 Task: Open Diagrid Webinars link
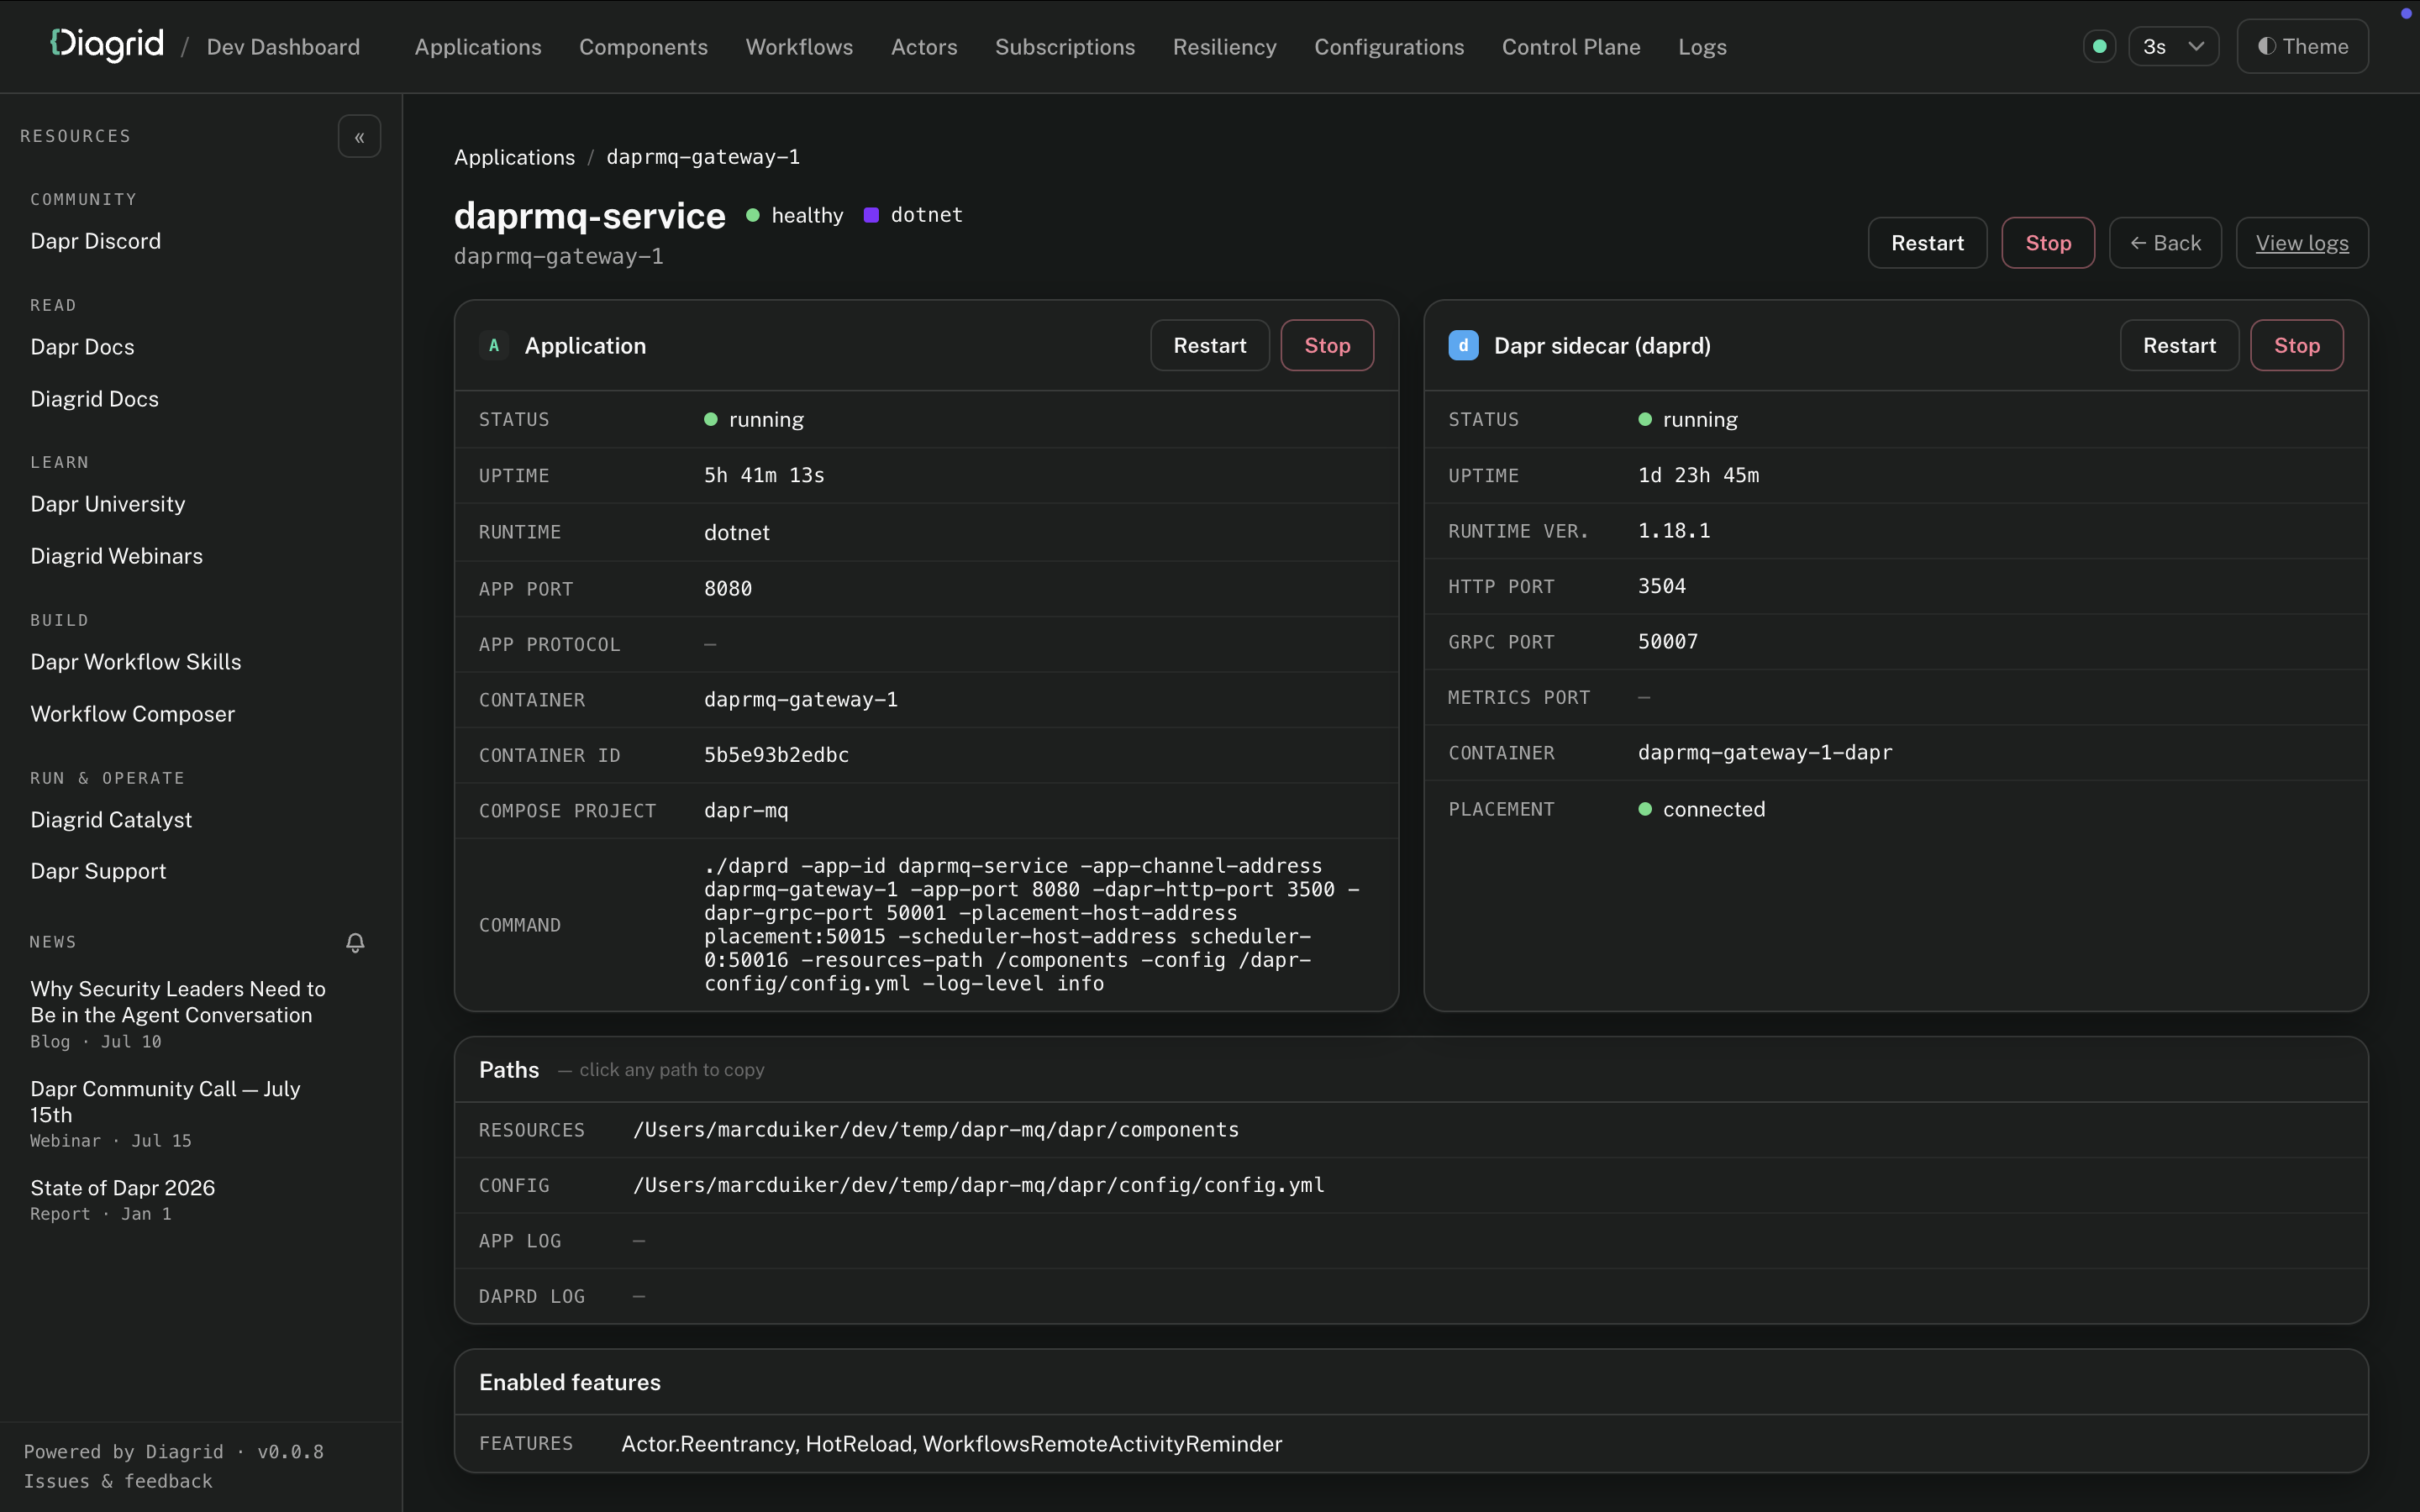[x=117, y=556]
